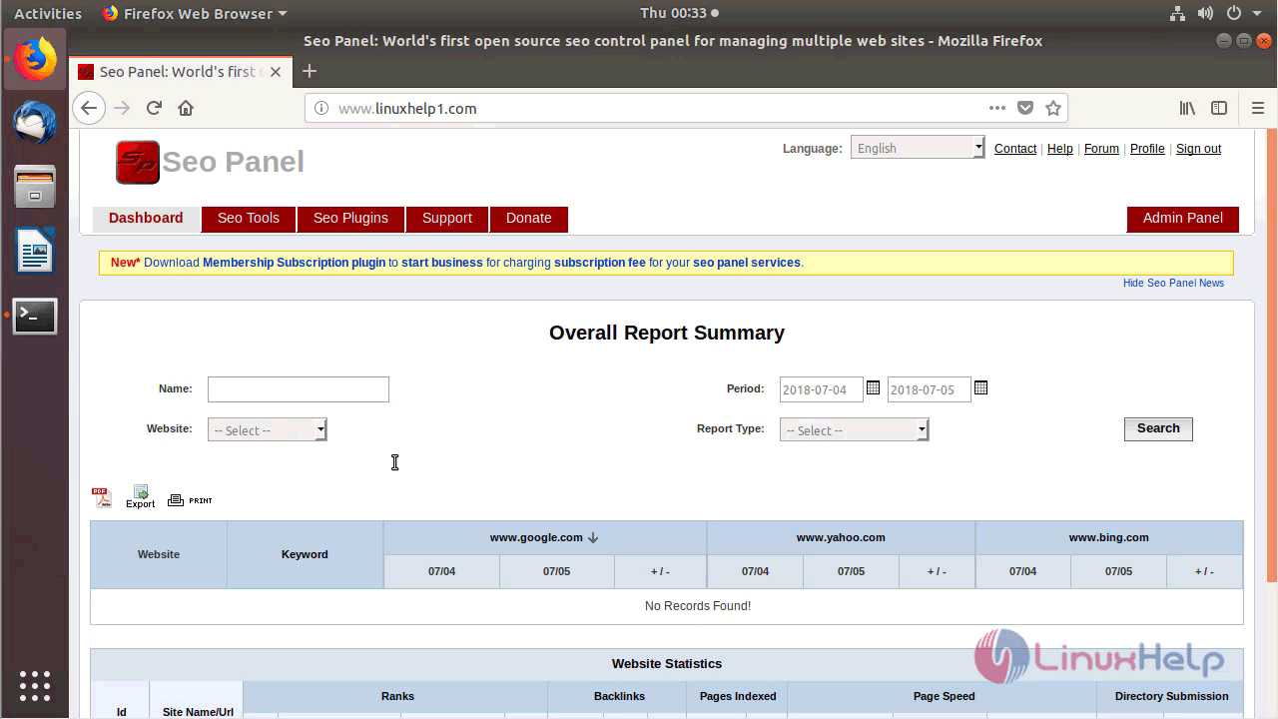Click the Firefox icon in the dock
1278x719 pixels.
[35, 60]
